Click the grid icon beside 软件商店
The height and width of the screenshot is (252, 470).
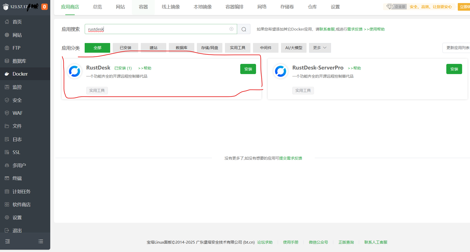[7, 204]
